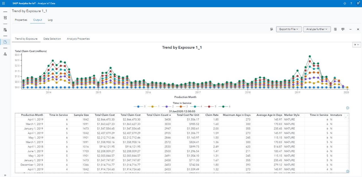Expand the sidebar with double chevron
The image size is (362, 177).
click(x=5, y=175)
